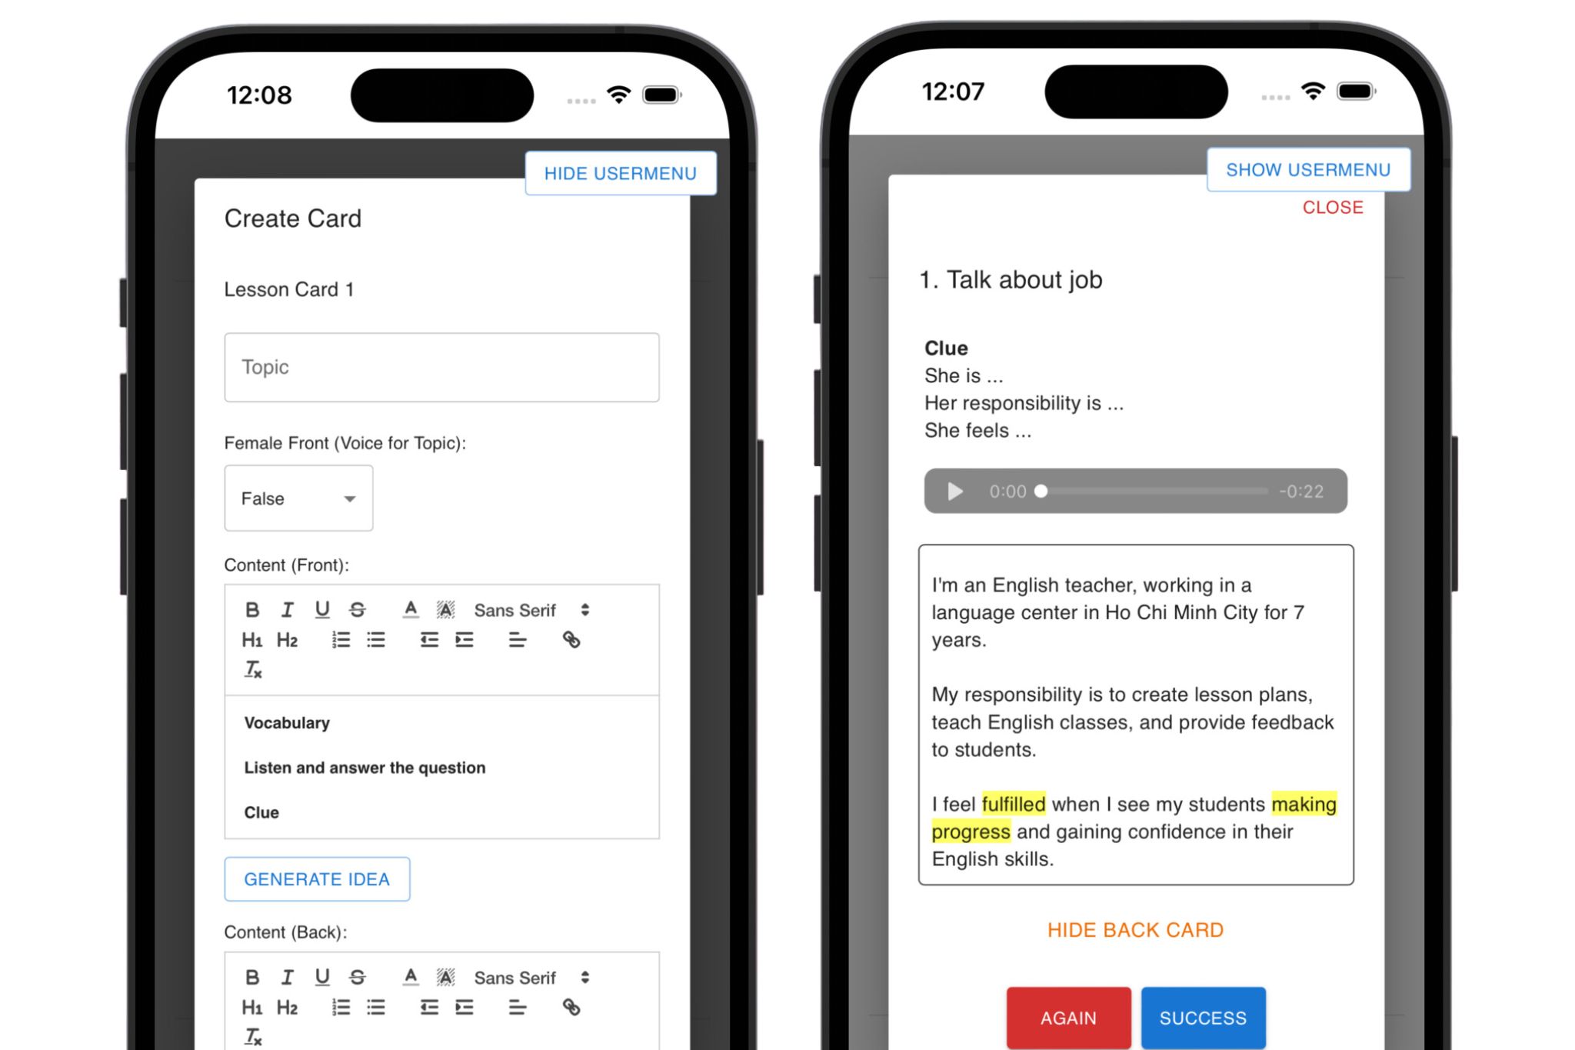Image resolution: width=1575 pixels, height=1050 pixels.
Task: Click the play button on audio player
Action: coord(953,491)
